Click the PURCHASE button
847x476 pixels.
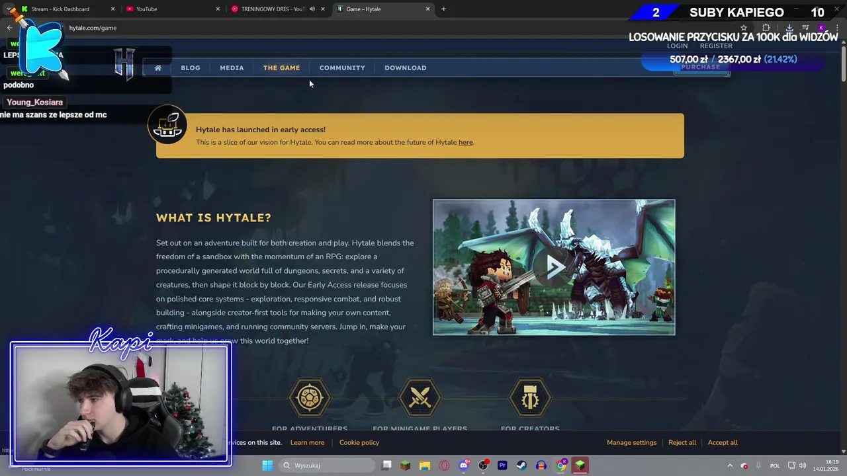tap(701, 67)
